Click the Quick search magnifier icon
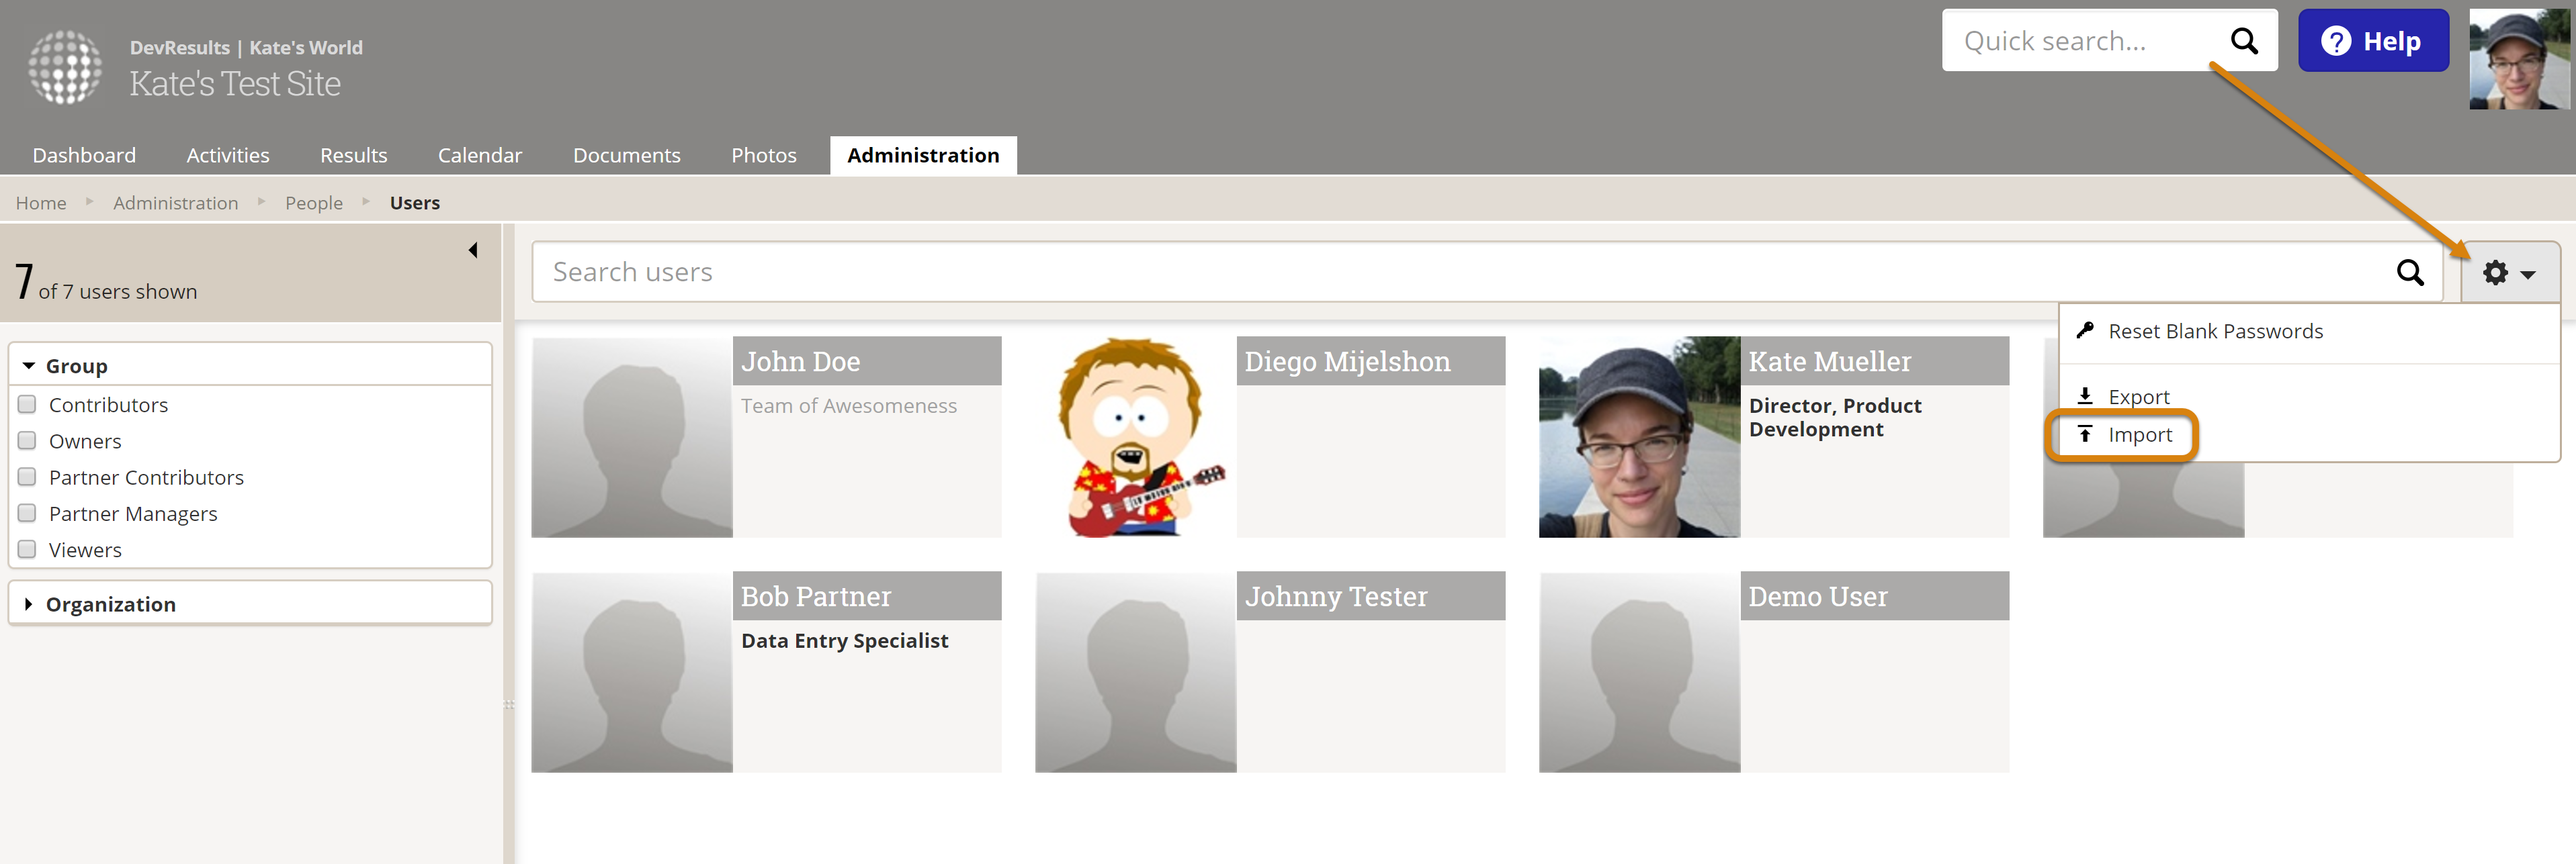Viewport: 2576px width, 864px height. pyautogui.click(x=2243, y=41)
